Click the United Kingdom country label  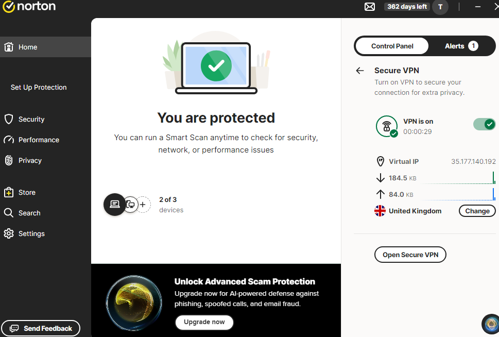415,211
